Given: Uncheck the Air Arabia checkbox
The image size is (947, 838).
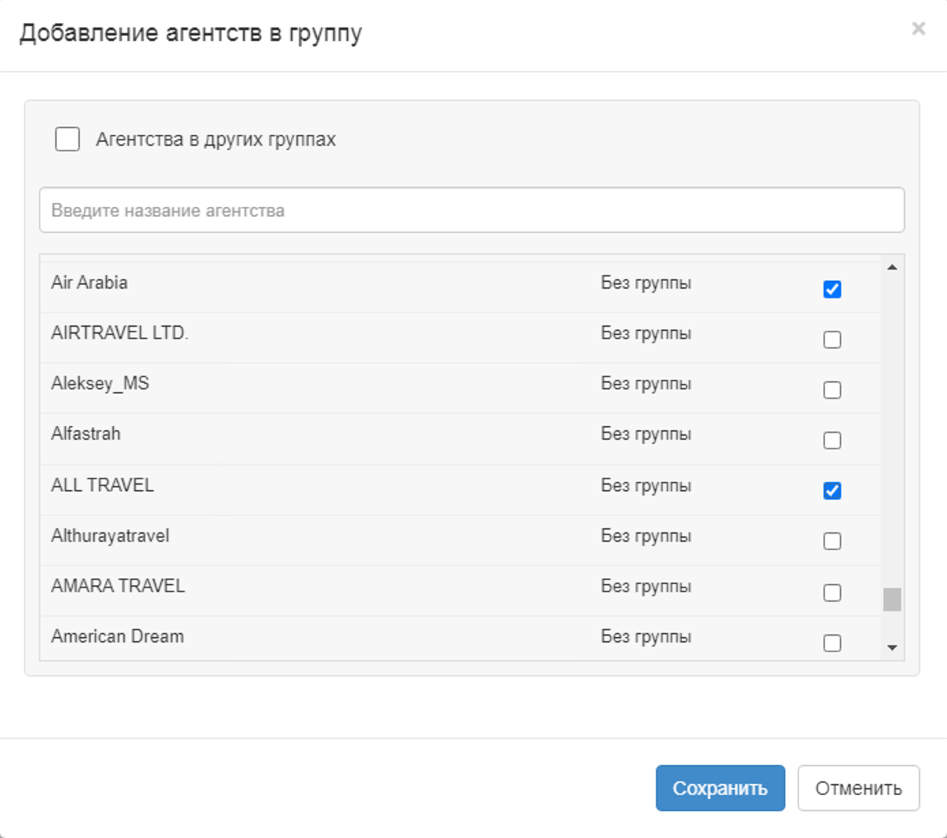Looking at the screenshot, I should point(832,289).
